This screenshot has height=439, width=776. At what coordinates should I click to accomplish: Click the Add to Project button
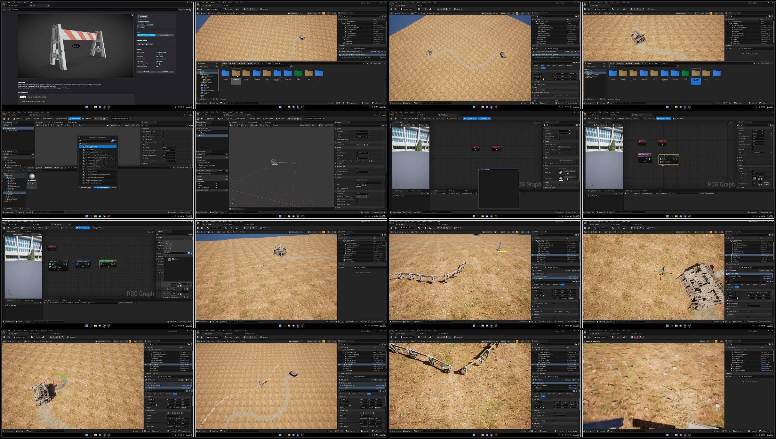(x=146, y=35)
